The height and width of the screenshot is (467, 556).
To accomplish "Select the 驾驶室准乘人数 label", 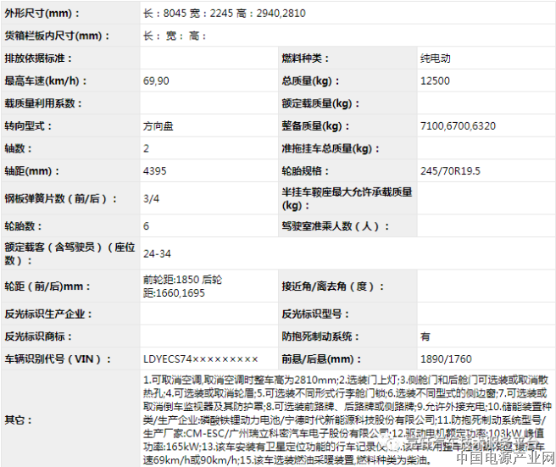I will pyautogui.click(x=336, y=226).
